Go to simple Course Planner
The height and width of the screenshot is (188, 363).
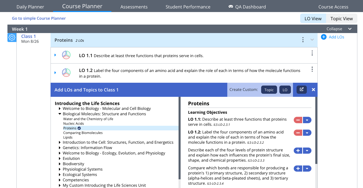point(39,18)
